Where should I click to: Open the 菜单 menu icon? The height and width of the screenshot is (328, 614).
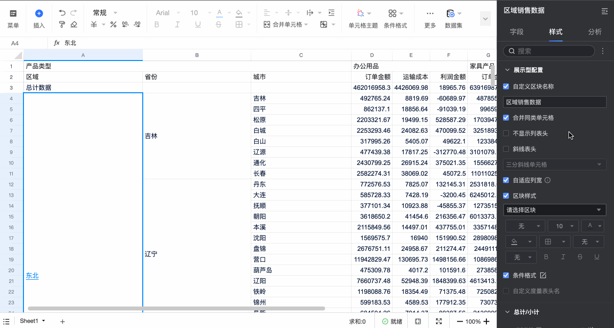(13, 14)
